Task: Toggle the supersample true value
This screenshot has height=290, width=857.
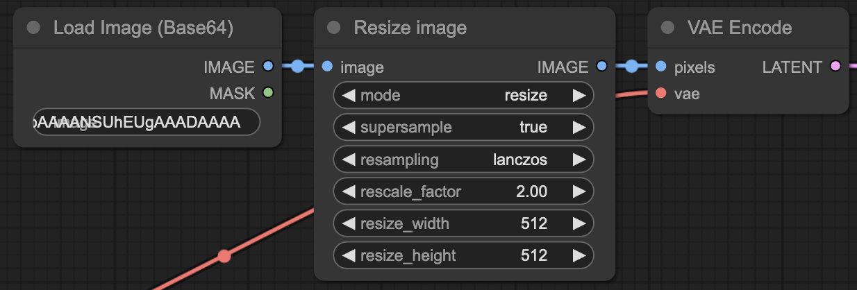Action: coord(533,128)
